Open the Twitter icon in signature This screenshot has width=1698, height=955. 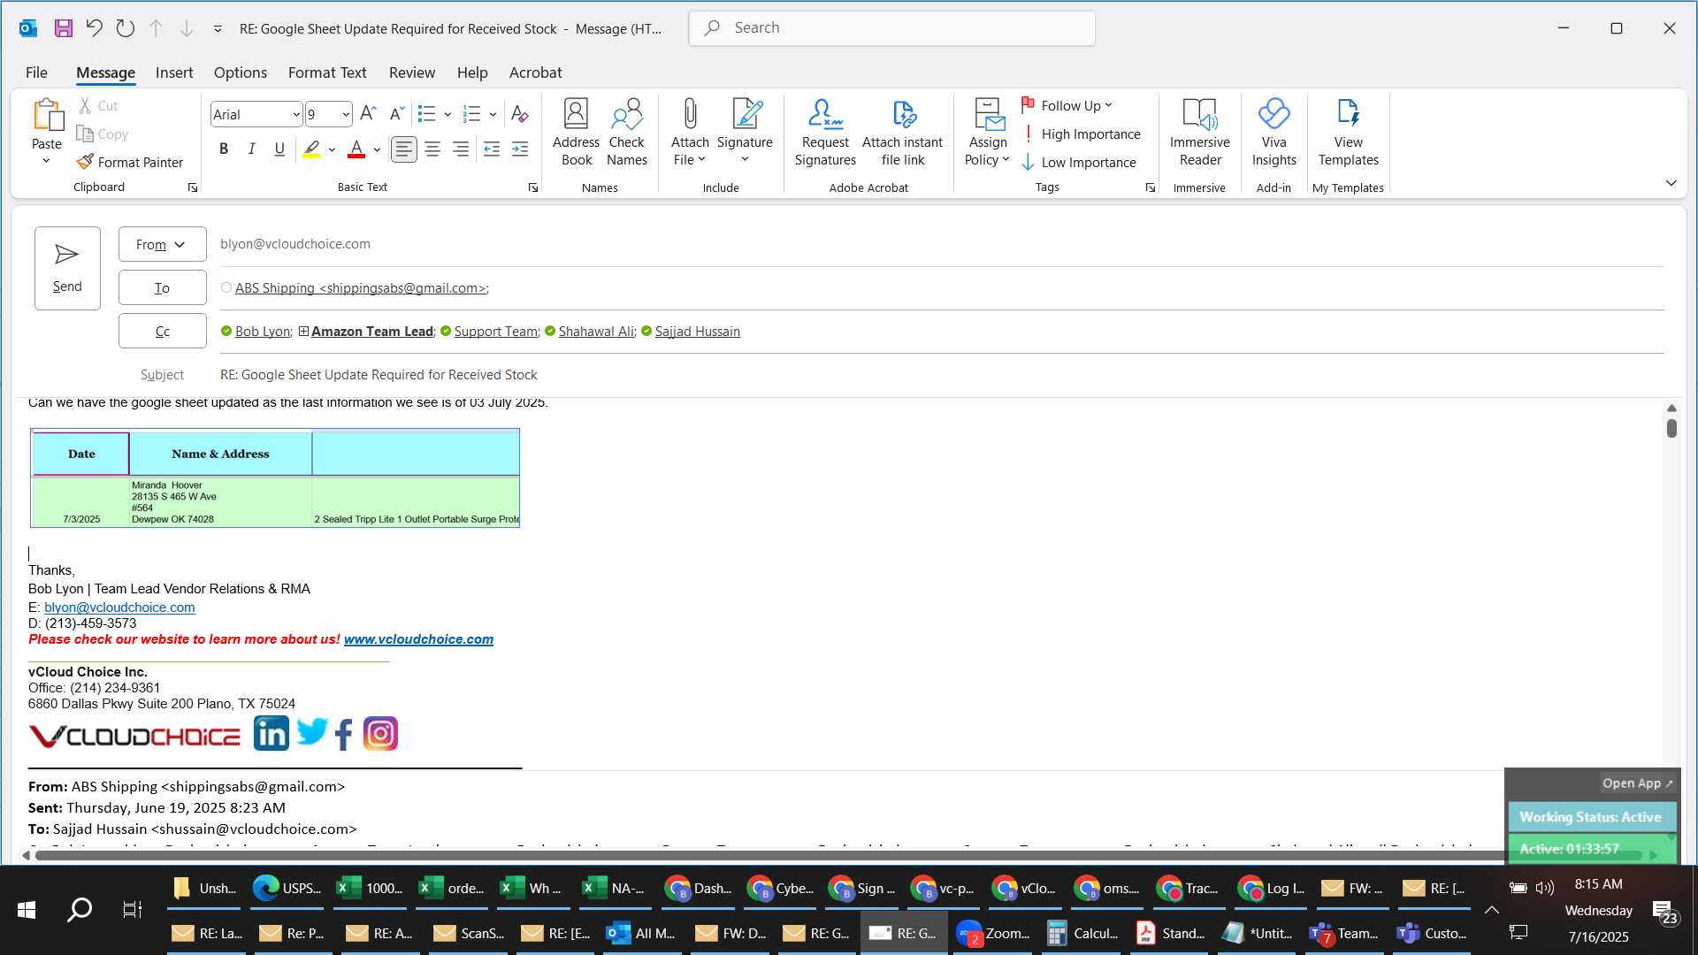point(311,732)
